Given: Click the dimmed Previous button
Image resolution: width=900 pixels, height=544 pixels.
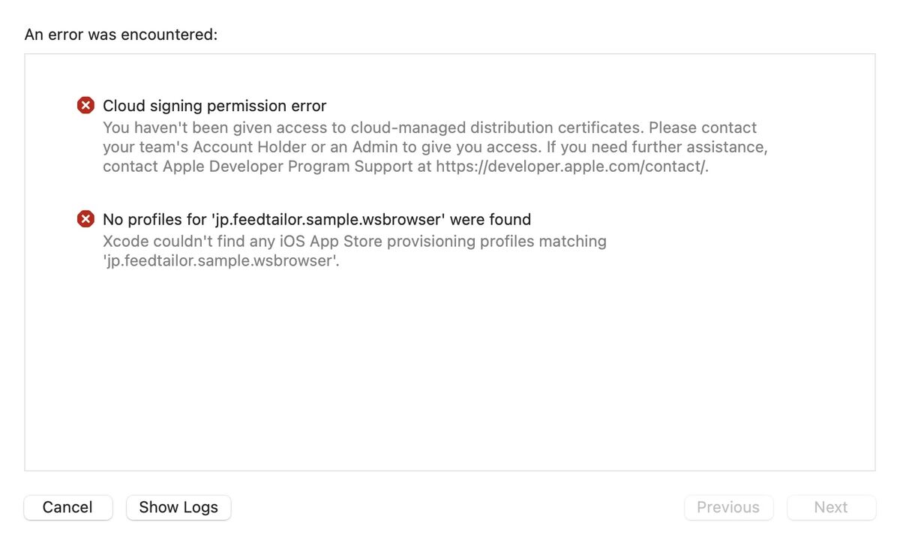Looking at the screenshot, I should [x=728, y=507].
